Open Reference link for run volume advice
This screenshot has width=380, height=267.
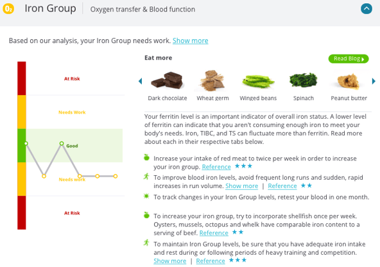coord(282,186)
